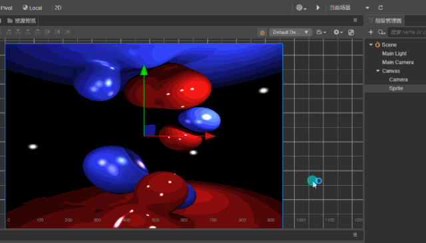
Task: Select the Camera node under Canvas
Action: pos(398,80)
